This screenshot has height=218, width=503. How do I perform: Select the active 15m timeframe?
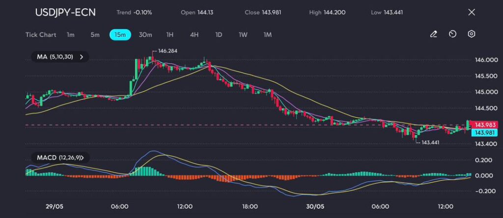[120, 35]
